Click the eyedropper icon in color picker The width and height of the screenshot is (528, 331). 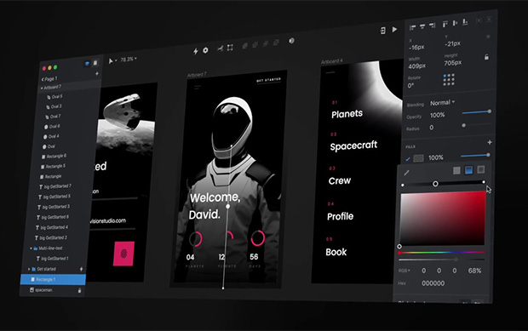pos(406,173)
